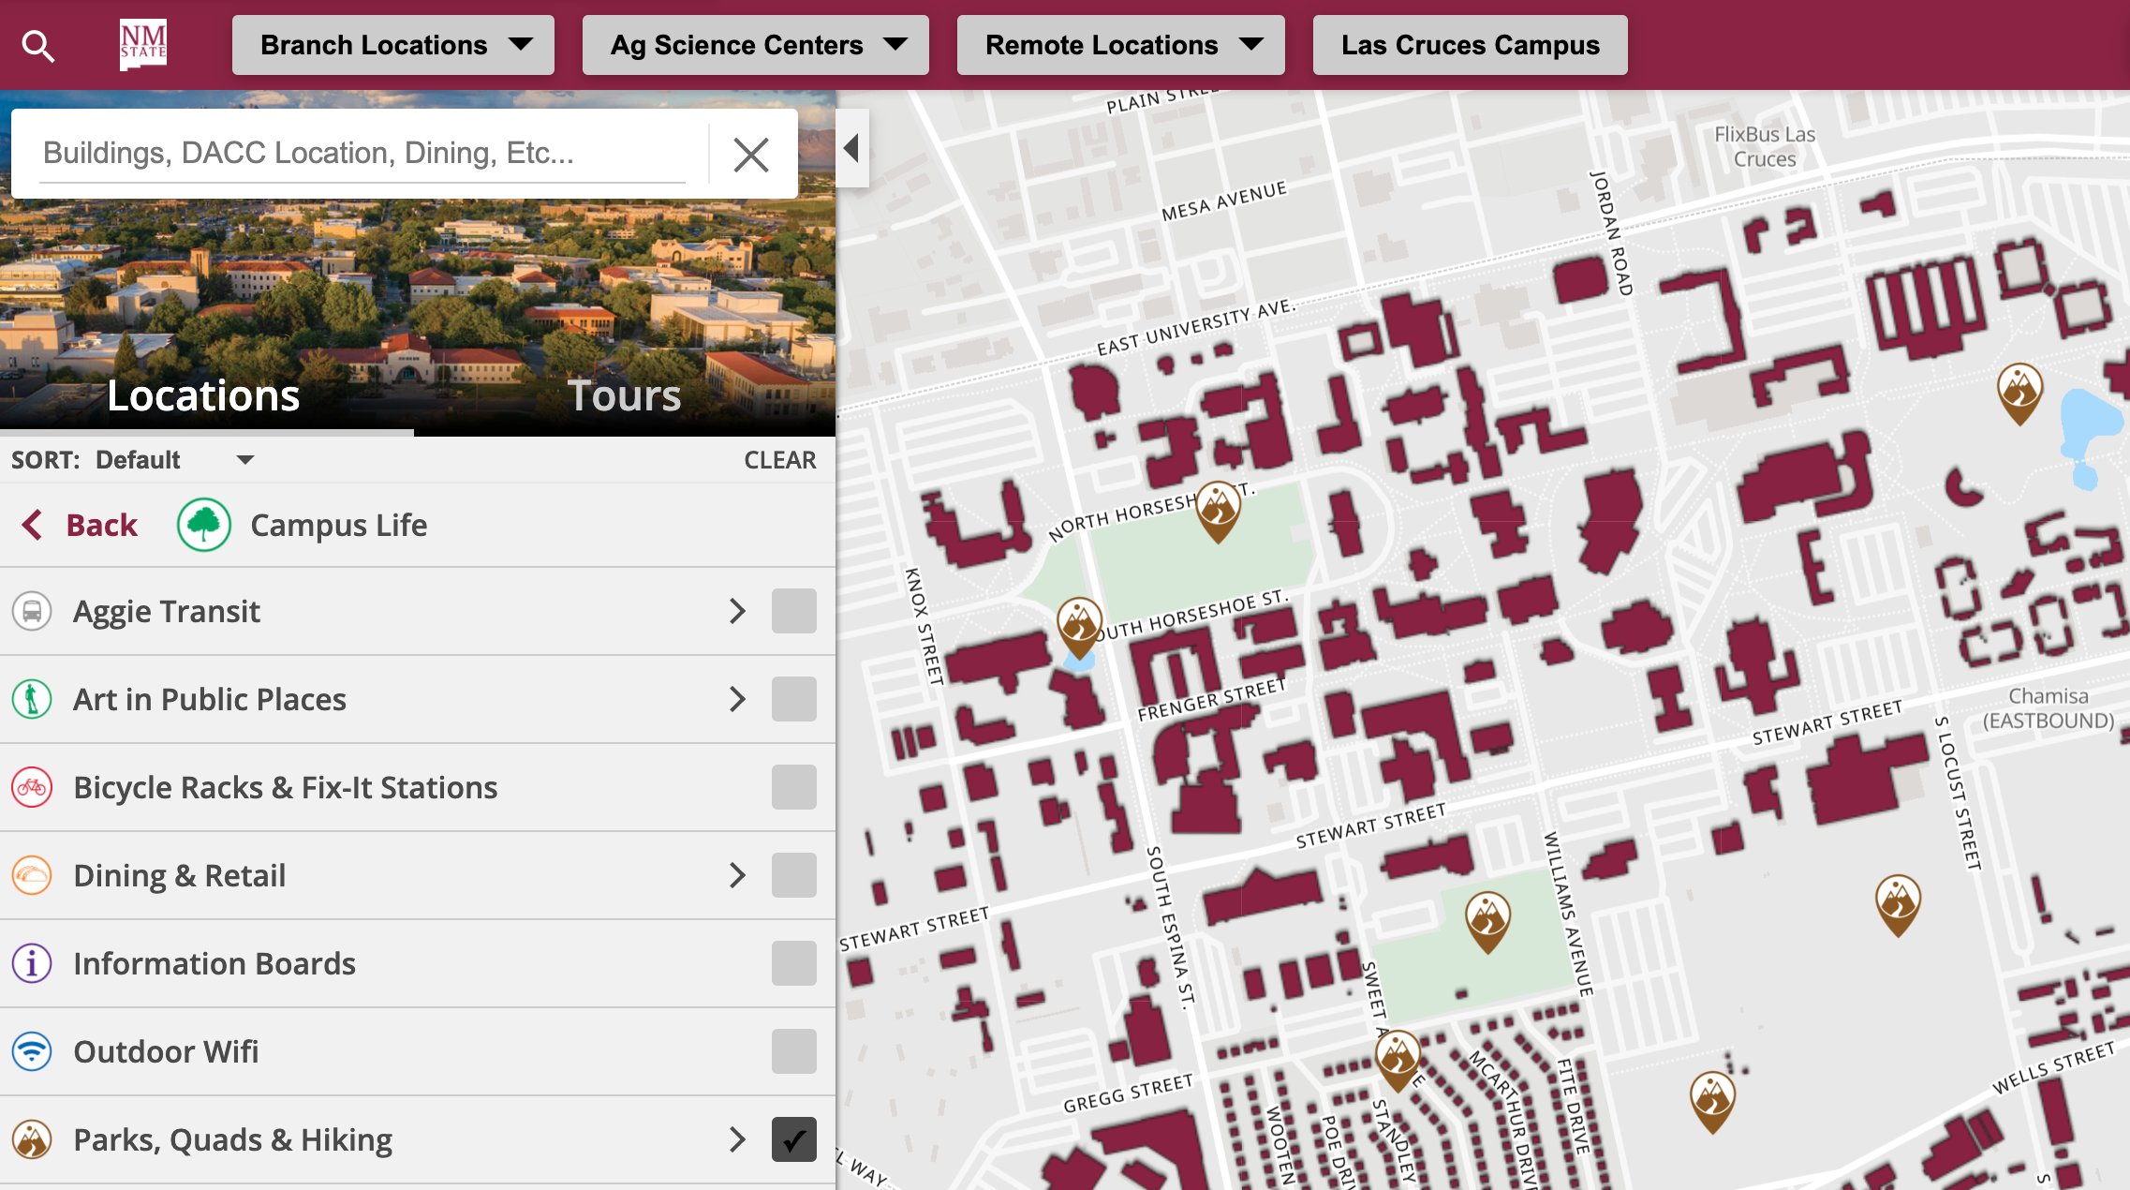Select the Locations tab
Image resolution: width=2130 pixels, height=1190 pixels.
click(x=203, y=395)
